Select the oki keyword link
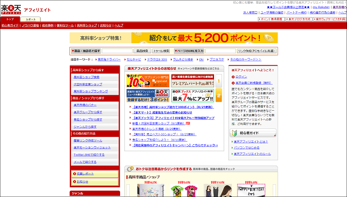The width and height of the screenshot is (347, 197). pyautogui.click(x=201, y=60)
